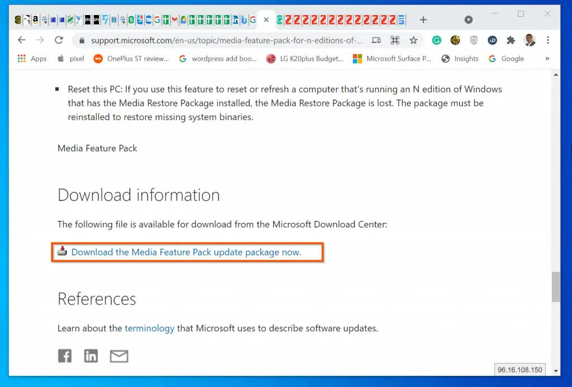Reload the current page
Image resolution: width=572 pixels, height=387 pixels.
point(59,40)
